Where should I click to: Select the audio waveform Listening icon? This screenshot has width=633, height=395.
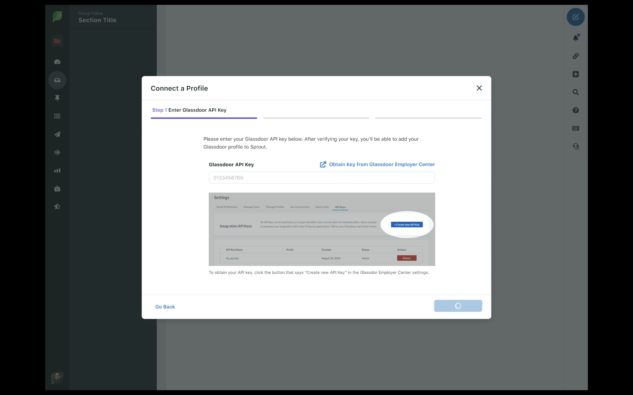[57, 152]
